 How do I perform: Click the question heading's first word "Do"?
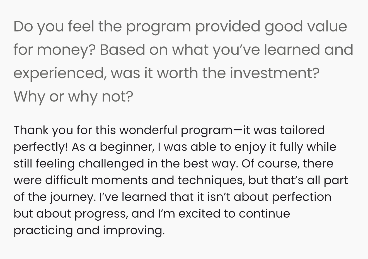23,26
